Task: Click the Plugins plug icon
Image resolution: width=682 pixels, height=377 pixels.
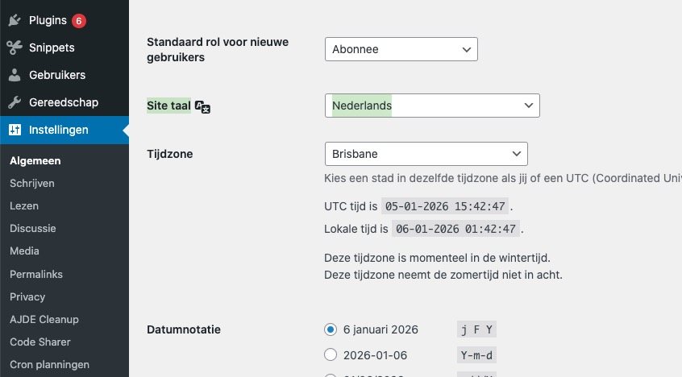Action: pos(15,20)
